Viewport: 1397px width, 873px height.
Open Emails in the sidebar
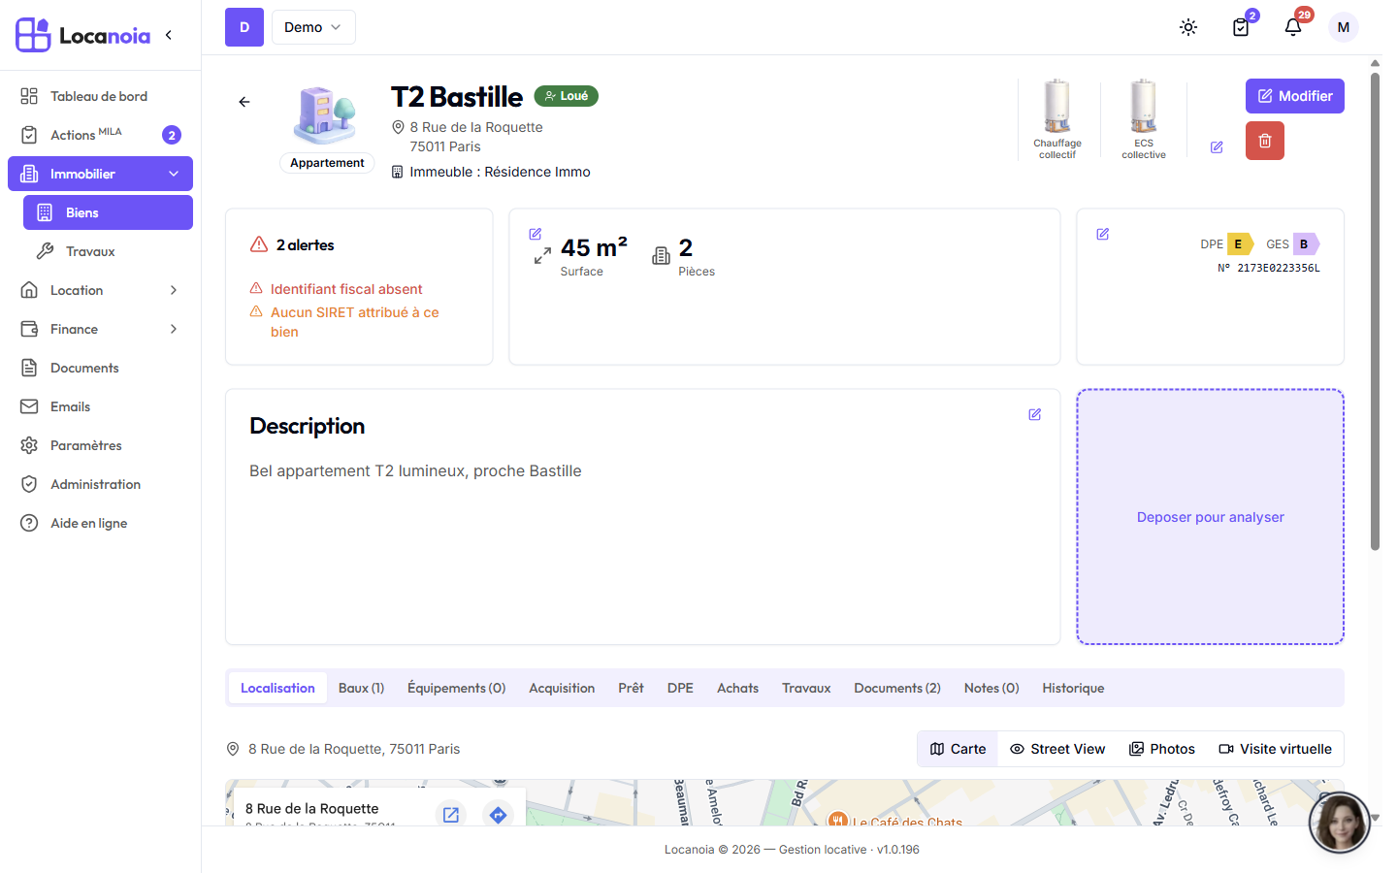100,406
